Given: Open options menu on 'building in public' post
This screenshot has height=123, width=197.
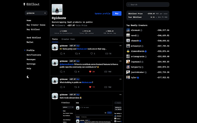Looking at the screenshot, I should click(120, 79).
